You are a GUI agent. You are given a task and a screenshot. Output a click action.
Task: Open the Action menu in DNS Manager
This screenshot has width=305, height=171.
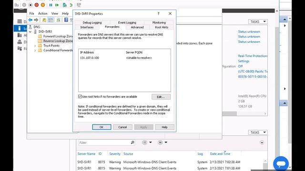click(x=42, y=13)
